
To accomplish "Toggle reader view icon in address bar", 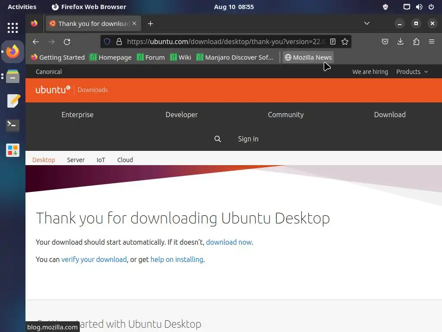I will 333,42.
